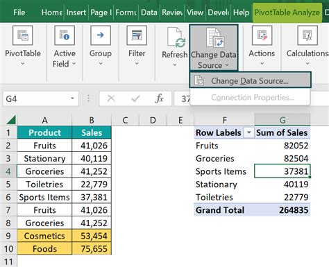This screenshot has height=267, width=329.
Task: Switch to the Insert tab
Action: (x=76, y=12)
